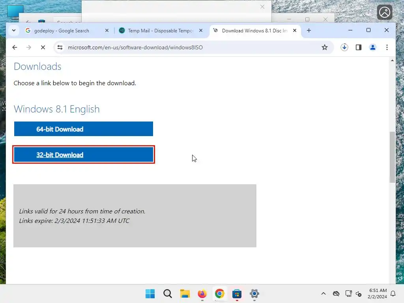Click the 32-bit Download button
Image resolution: width=404 pixels, height=303 pixels.
tap(84, 155)
